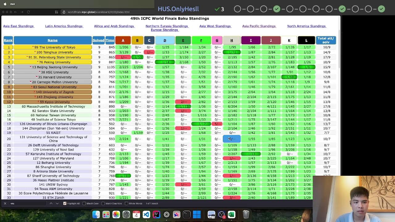
Task: Click the 49th ICPC World Finals Baku title
Action: [x=170, y=18]
